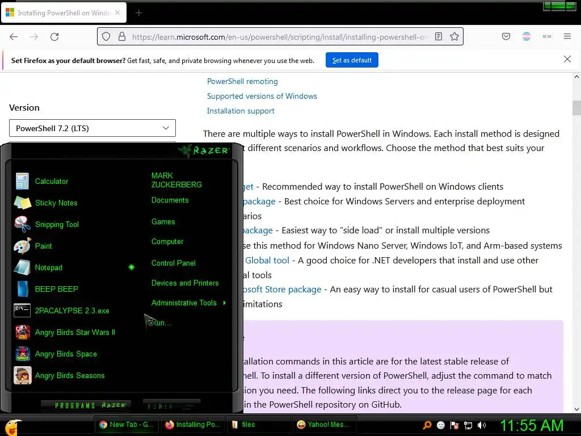Reload the page in Firefox
The width and height of the screenshot is (581, 436).
click(x=54, y=37)
